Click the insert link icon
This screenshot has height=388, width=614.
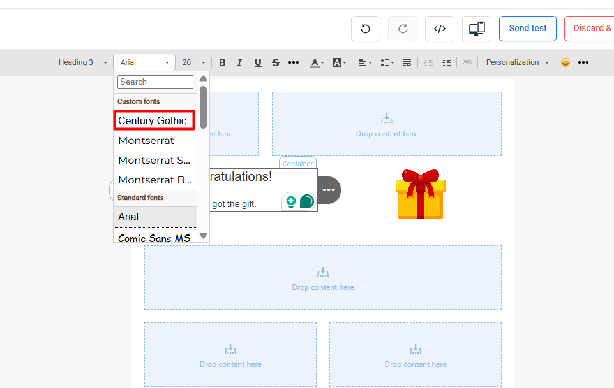467,62
